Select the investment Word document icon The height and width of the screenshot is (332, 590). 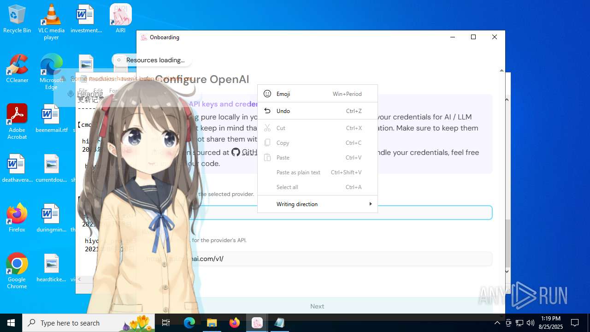(x=86, y=19)
